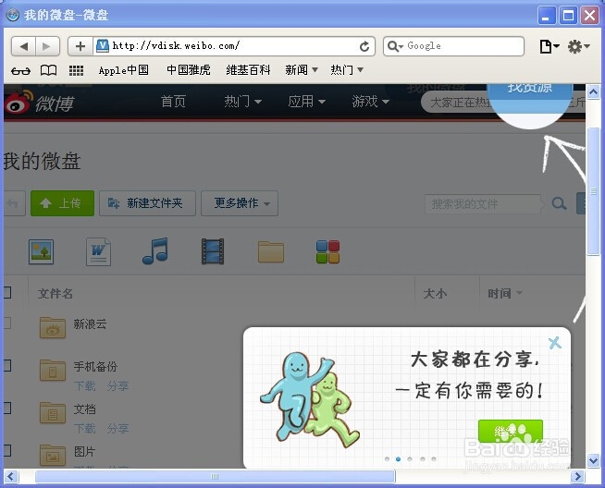605x488 pixels.
Task: Open Top Sites grid icon
Action: click(76, 70)
